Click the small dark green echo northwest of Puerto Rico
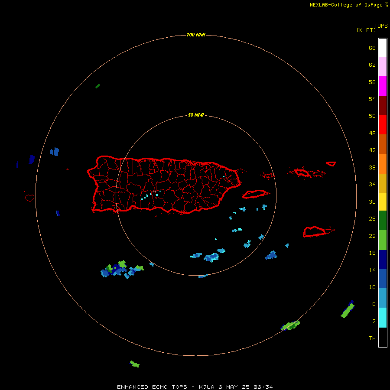The width and height of the screenshot is (390, 390). [x=97, y=86]
